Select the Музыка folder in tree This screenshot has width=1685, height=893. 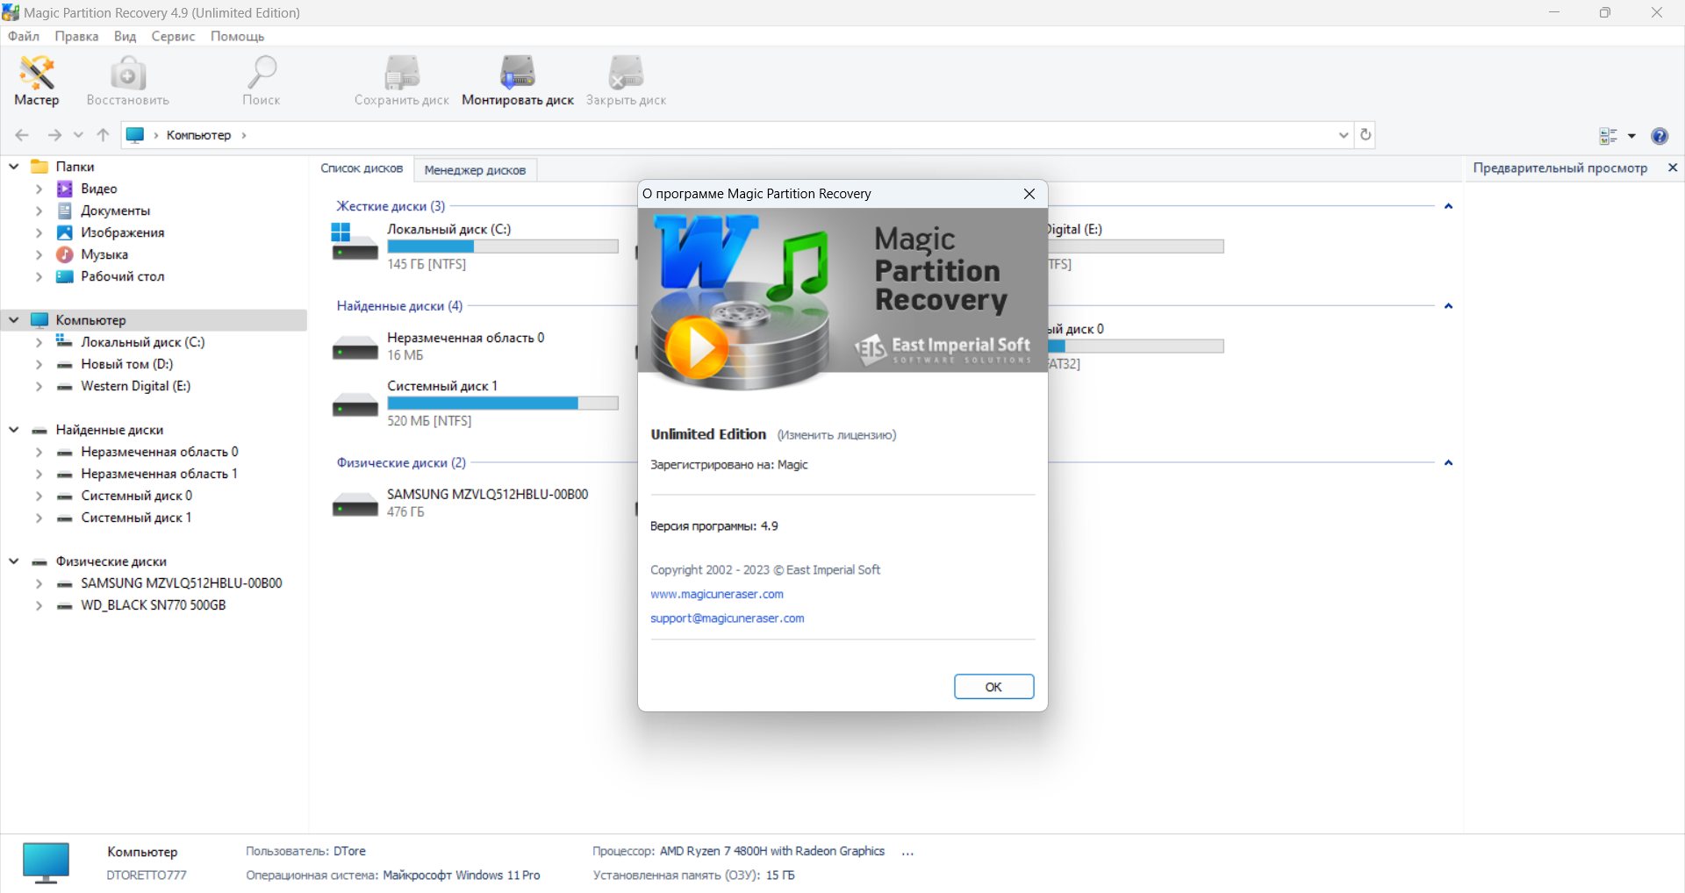[x=104, y=254]
